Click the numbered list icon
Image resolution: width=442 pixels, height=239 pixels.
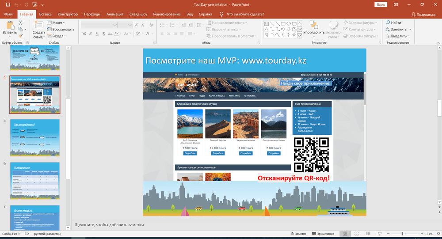[x=173, y=25]
